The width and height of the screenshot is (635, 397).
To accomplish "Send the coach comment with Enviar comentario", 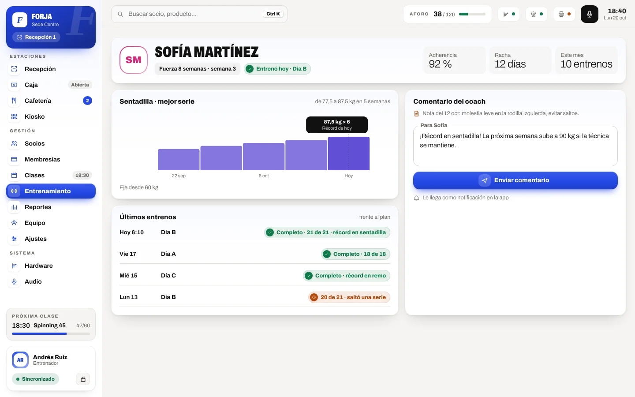I will (x=515, y=180).
